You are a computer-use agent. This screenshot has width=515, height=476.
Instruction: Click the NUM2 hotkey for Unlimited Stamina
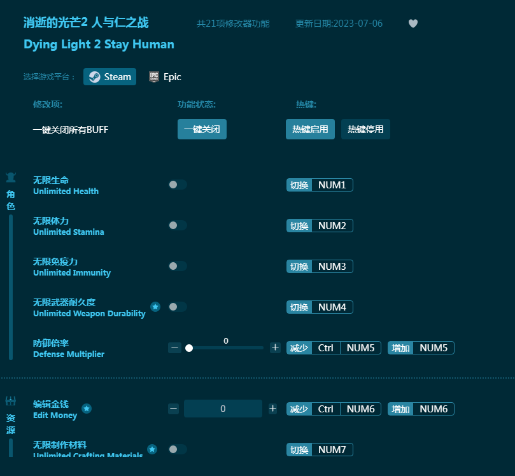pyautogui.click(x=320, y=225)
